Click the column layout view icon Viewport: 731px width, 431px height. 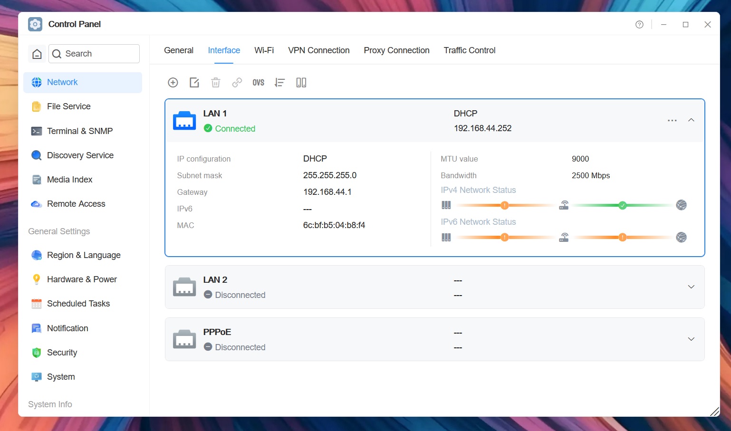[301, 83]
